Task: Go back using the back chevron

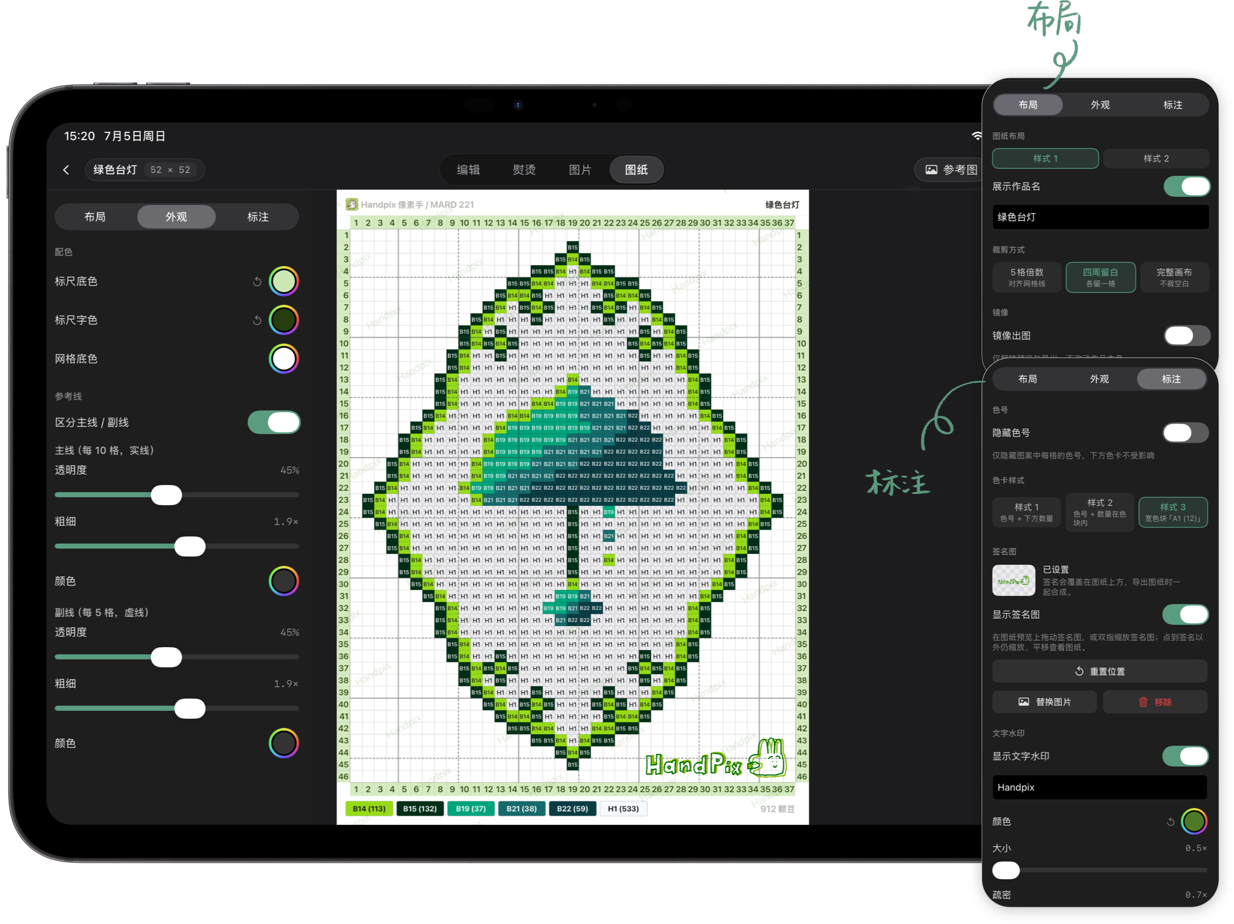Action: click(66, 169)
